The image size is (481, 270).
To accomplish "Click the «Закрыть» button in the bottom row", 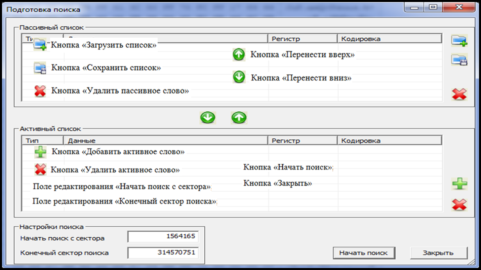I will [x=438, y=253].
